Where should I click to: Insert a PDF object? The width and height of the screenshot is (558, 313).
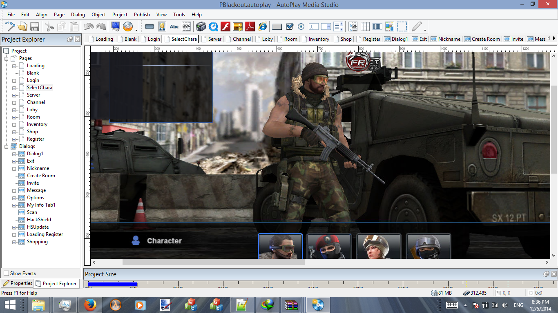(250, 27)
